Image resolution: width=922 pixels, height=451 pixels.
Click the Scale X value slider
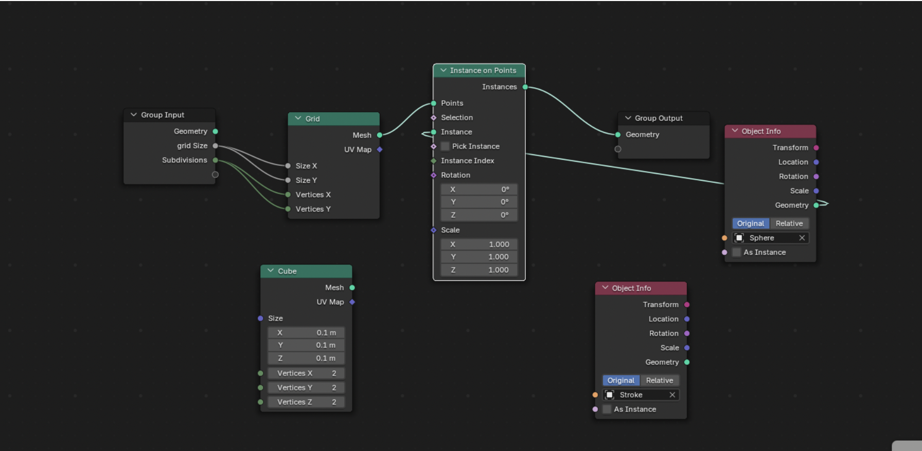coord(478,245)
